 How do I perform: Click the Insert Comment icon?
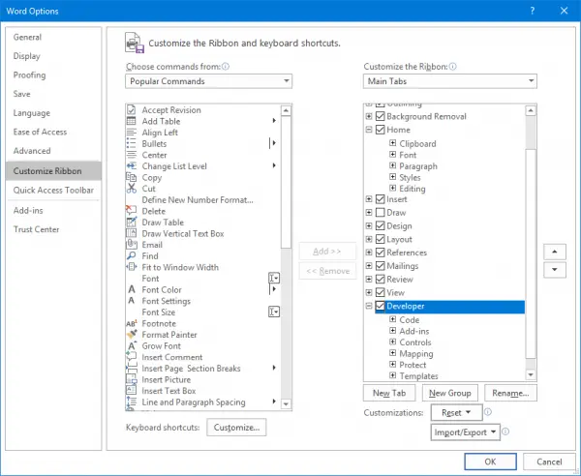point(131,357)
